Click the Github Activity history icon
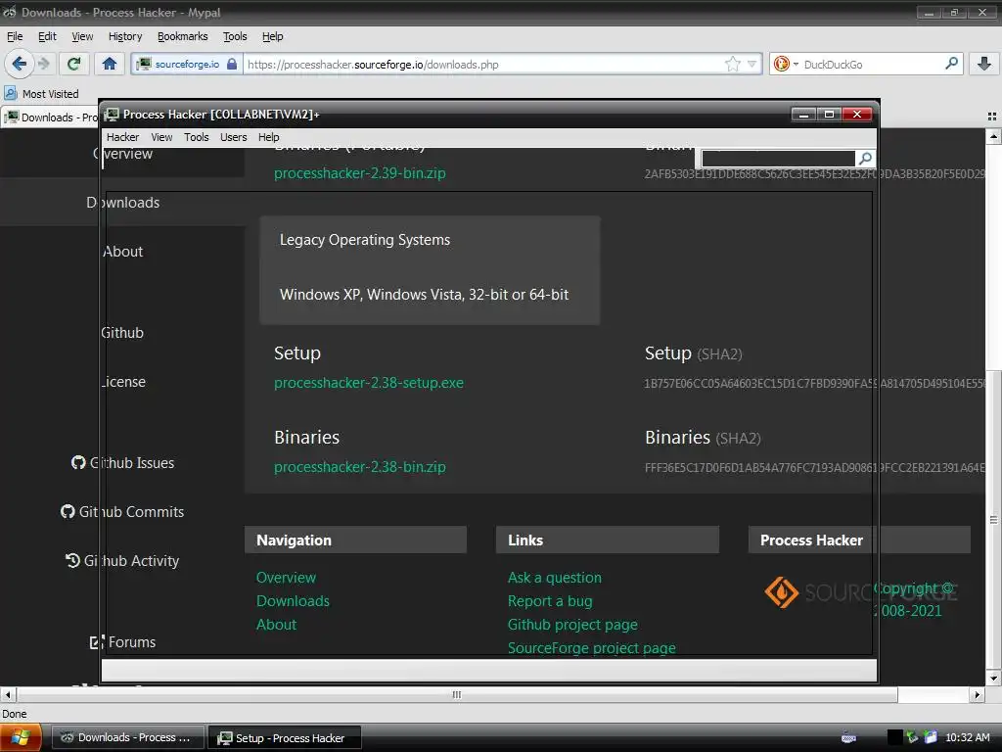Image resolution: width=1002 pixels, height=752 pixels. [x=72, y=560]
